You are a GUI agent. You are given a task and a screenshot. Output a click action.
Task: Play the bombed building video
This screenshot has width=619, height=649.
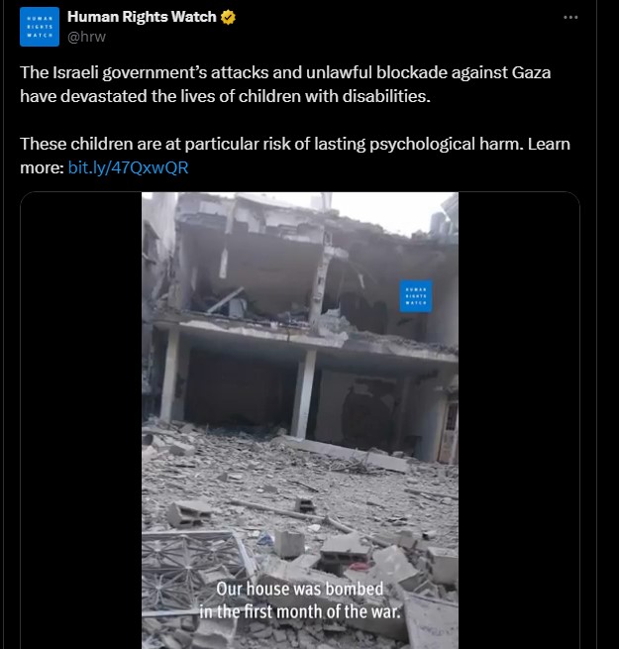click(x=300, y=420)
